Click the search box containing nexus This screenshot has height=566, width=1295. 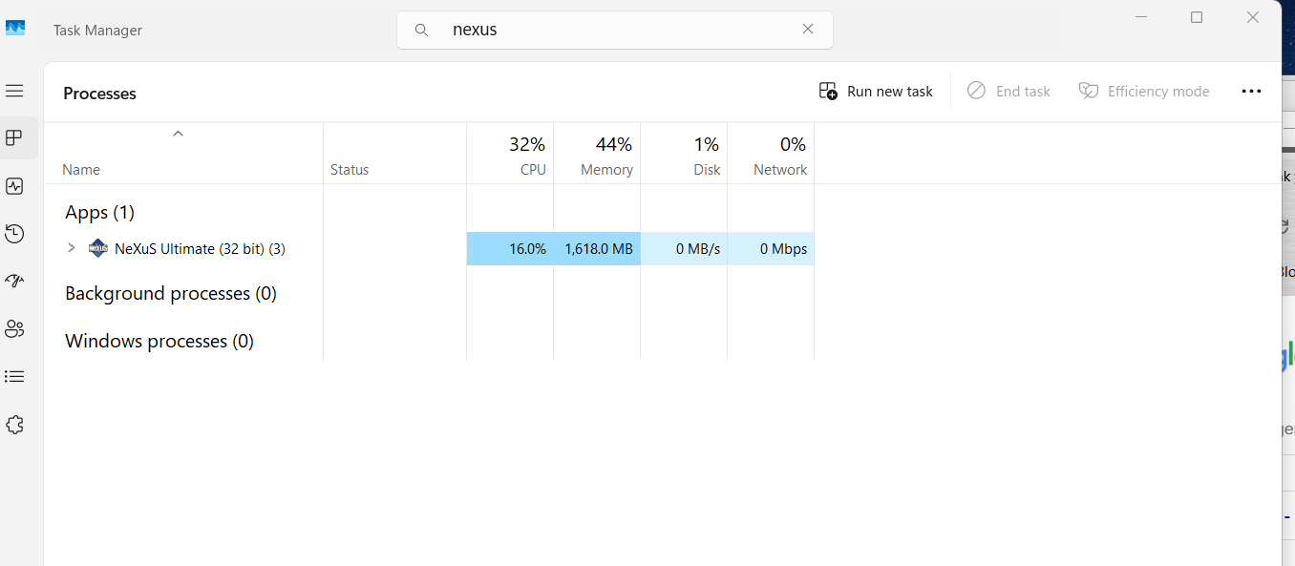pos(611,30)
